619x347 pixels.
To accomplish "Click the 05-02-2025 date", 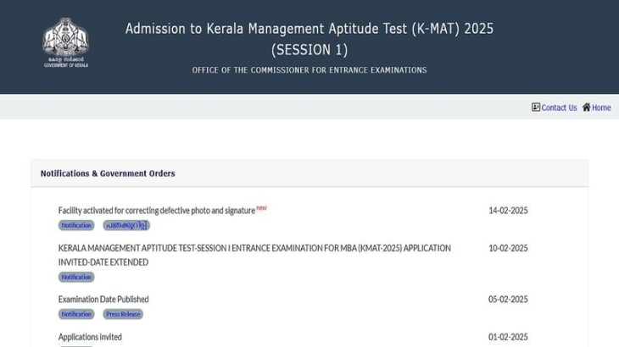I will pyautogui.click(x=508, y=300).
